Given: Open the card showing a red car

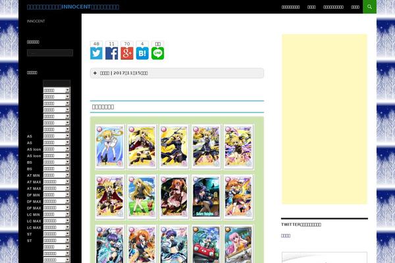Looking at the screenshot, I should (206, 244).
